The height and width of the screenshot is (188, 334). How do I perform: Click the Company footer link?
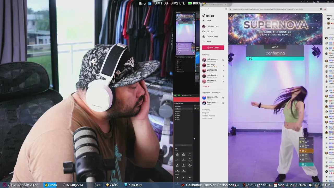tap(206, 110)
